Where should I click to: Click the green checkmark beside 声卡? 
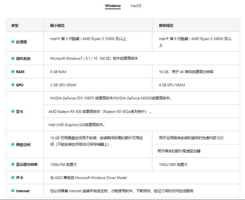click(x=13, y=178)
